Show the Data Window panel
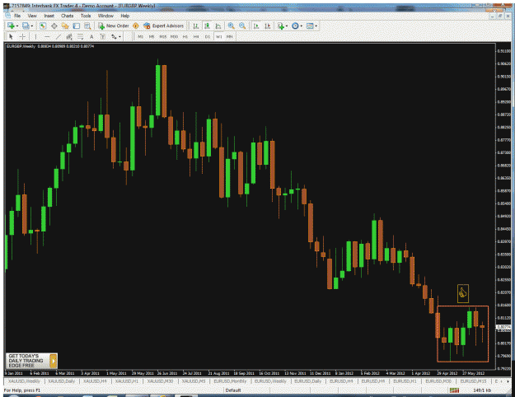 54,26
